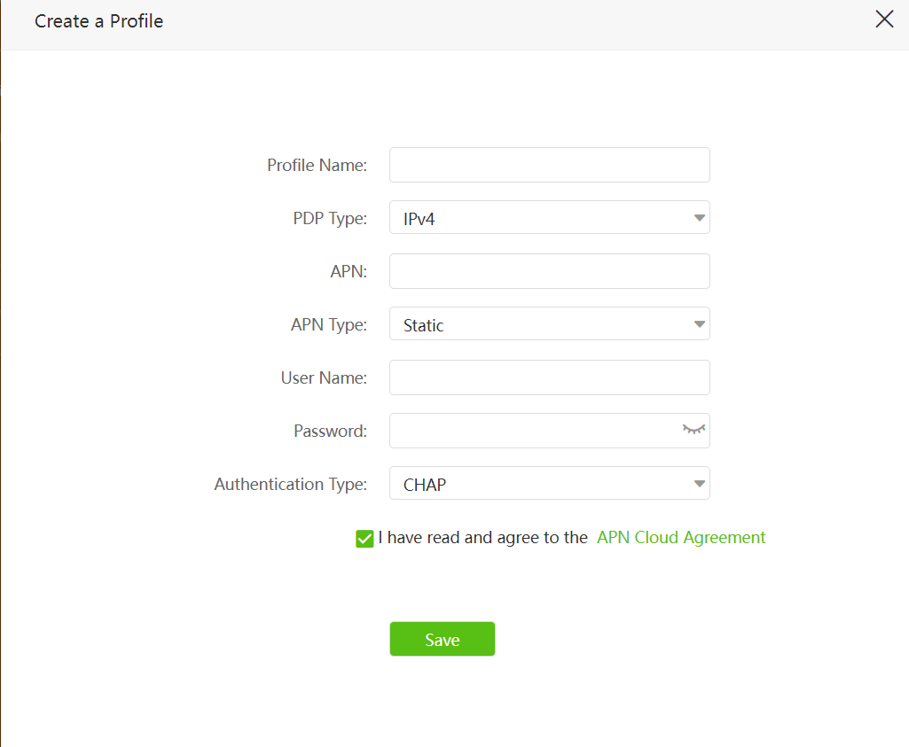Close the Create a Profile dialog
The width and height of the screenshot is (909, 747).
tap(884, 19)
